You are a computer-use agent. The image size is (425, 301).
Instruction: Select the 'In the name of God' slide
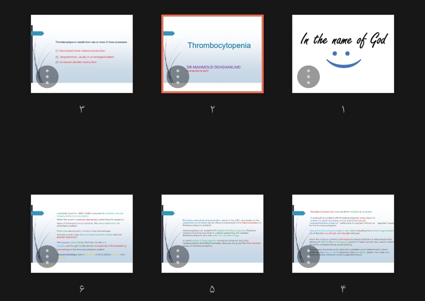(343, 54)
